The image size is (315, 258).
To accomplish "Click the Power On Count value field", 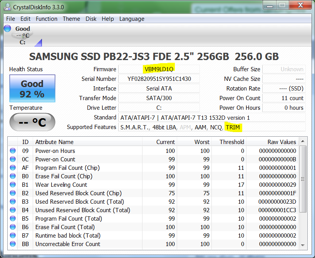I will pos(284,98).
